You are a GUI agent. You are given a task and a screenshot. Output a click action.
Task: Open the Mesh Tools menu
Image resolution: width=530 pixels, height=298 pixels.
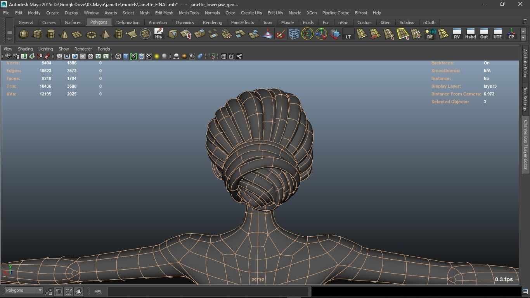point(189,13)
